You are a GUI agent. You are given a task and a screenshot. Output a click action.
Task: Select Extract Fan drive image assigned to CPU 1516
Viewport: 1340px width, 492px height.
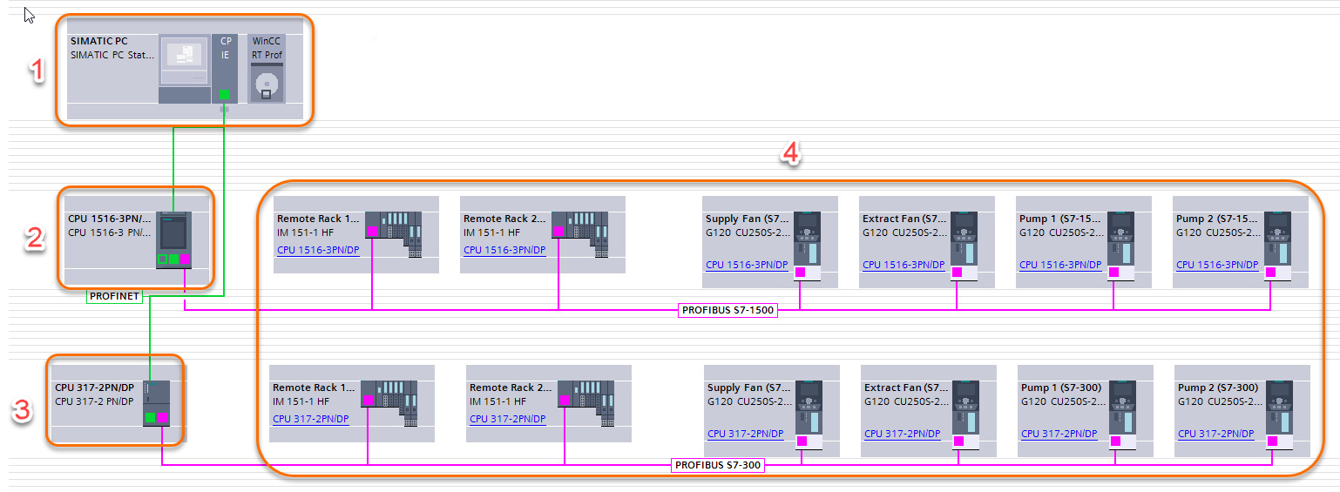[x=964, y=246]
